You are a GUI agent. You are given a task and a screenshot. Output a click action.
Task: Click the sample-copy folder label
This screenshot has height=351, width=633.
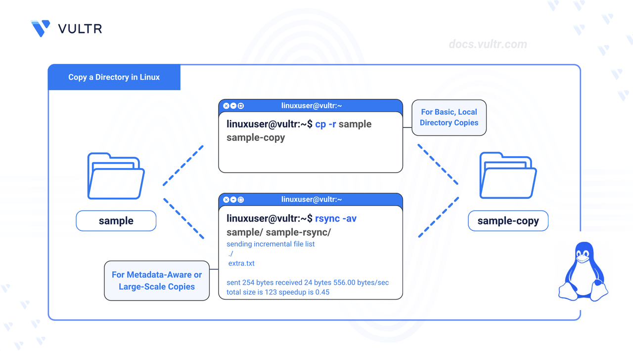click(x=508, y=221)
